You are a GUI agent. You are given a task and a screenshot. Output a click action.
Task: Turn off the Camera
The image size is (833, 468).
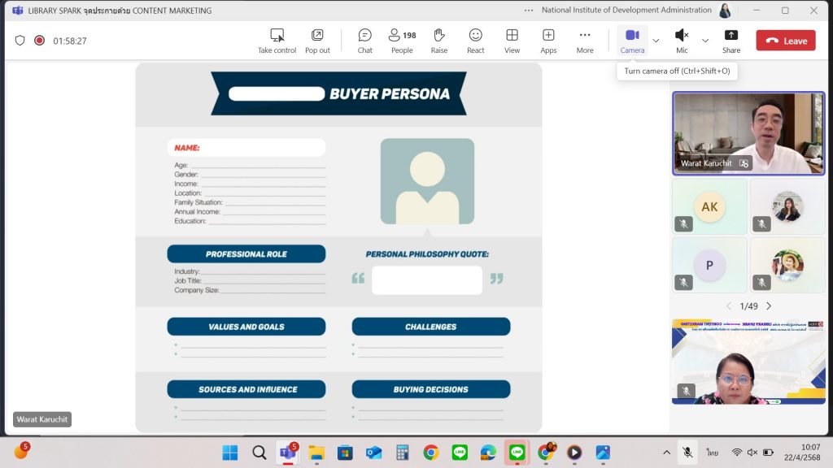click(x=631, y=40)
